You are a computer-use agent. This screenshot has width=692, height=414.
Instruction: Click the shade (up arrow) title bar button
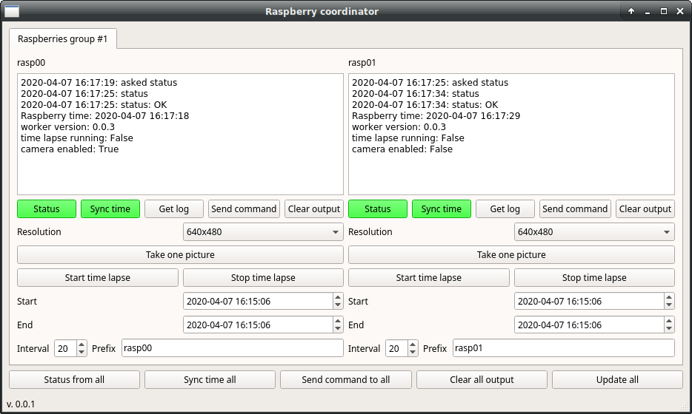coord(631,11)
